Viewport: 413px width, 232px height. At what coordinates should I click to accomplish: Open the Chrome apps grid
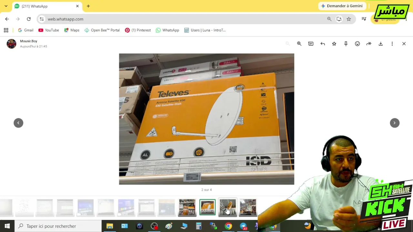[x=6, y=30]
